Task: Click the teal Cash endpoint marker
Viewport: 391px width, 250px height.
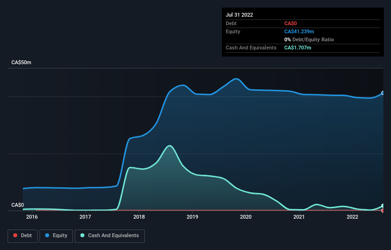Action: 383,206
